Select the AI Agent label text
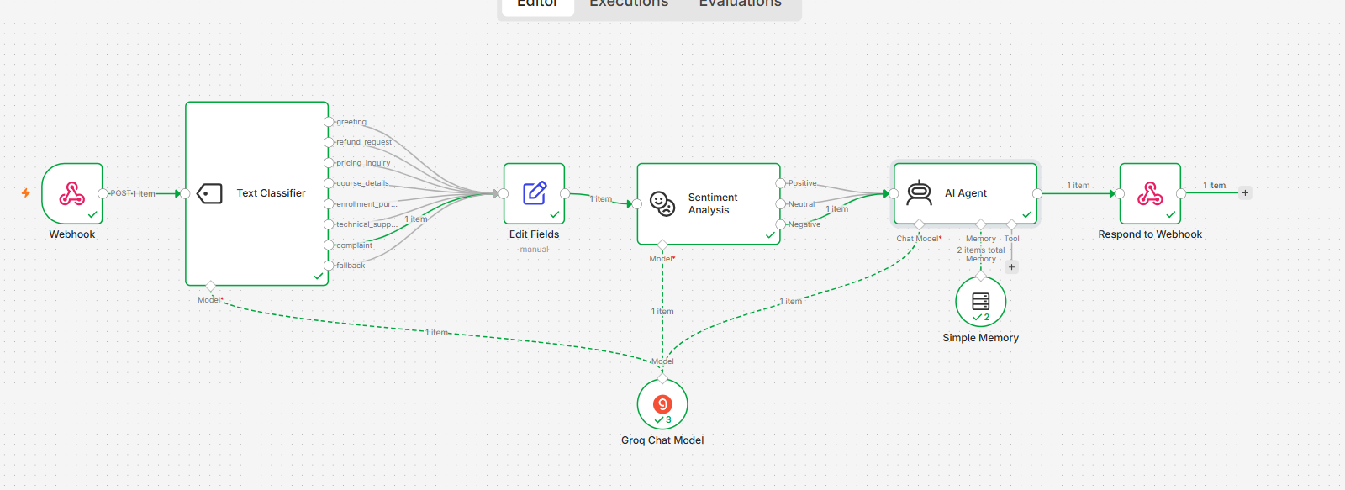Image resolution: width=1345 pixels, height=490 pixels. 966,193
